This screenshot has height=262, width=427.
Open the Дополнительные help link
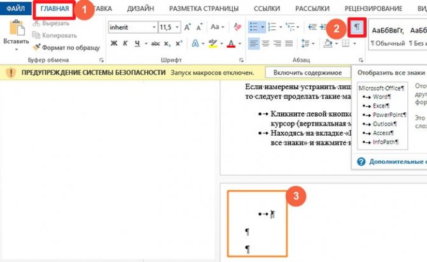[398, 161]
